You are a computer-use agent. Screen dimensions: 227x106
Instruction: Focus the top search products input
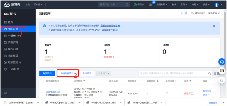112,5
